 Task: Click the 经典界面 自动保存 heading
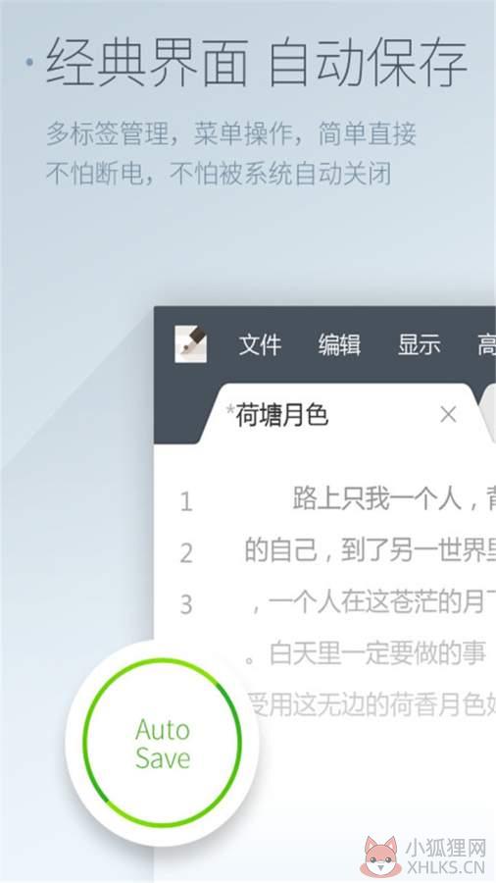click(x=257, y=62)
